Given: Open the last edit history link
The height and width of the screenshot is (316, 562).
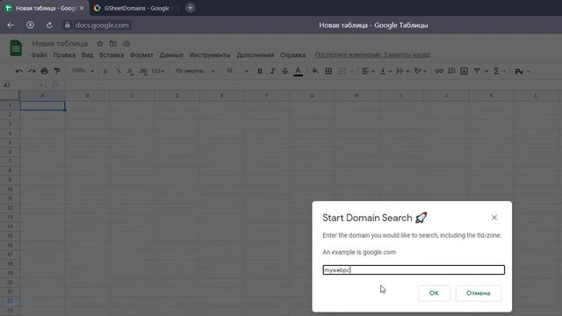Looking at the screenshot, I should (372, 54).
